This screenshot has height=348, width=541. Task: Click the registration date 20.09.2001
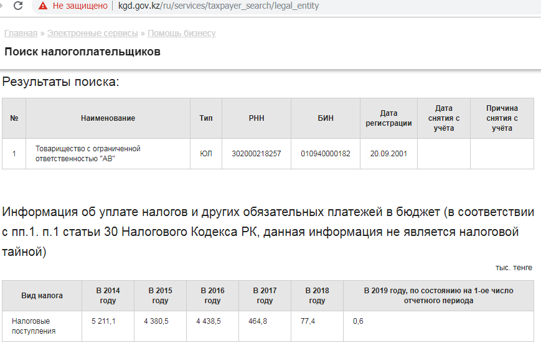[x=389, y=154]
